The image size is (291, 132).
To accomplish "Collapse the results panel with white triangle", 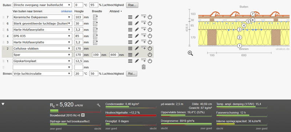I will pyautogui.click(x=3, y=104).
